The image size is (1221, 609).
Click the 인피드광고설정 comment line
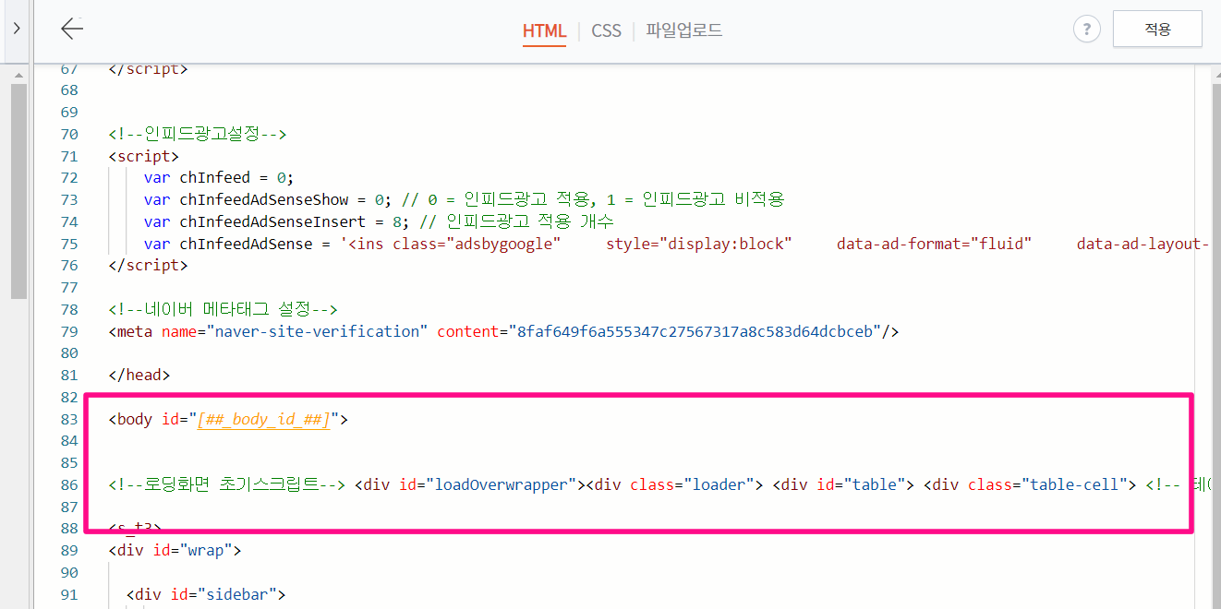(198, 135)
